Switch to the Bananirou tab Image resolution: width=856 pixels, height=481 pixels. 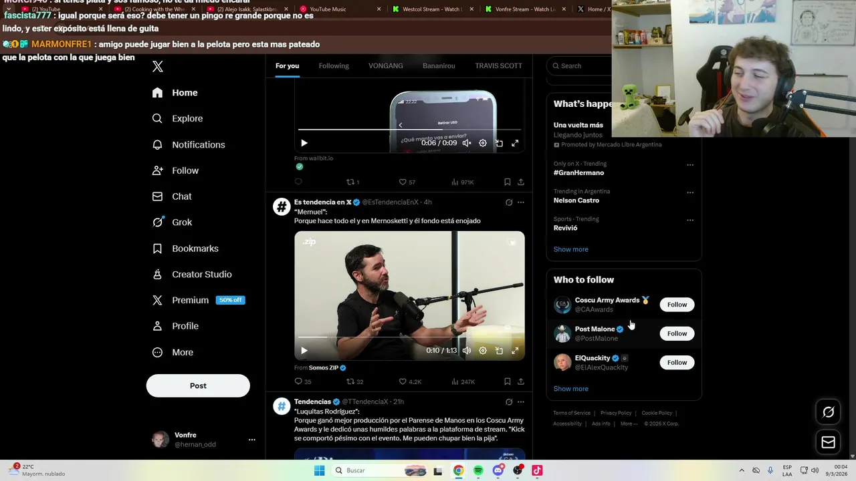coord(439,65)
